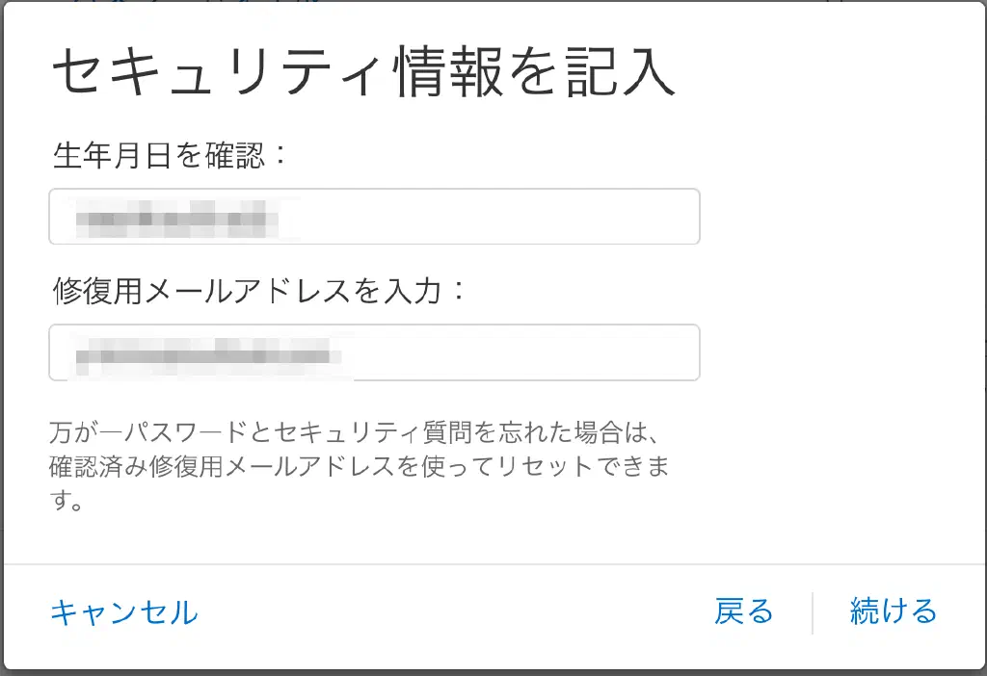Screen dimensions: 987x676
Task: Click the birthdate confirmation input field
Action: (x=374, y=217)
